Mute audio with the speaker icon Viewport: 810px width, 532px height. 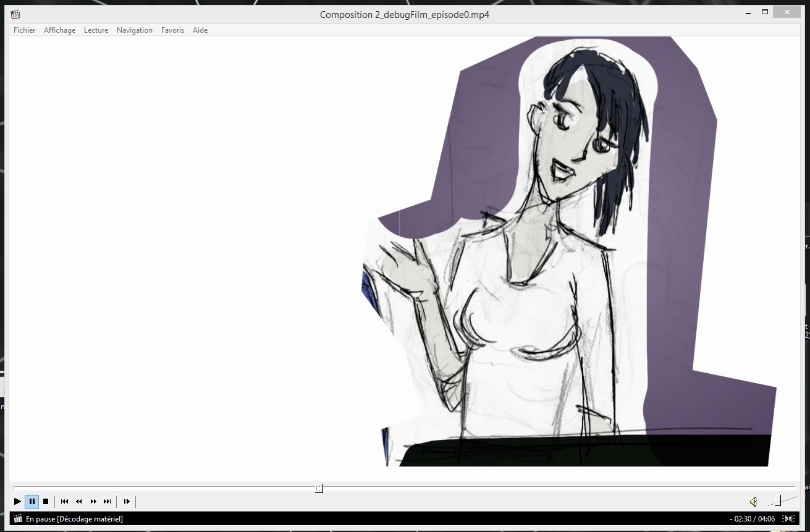[x=753, y=502]
